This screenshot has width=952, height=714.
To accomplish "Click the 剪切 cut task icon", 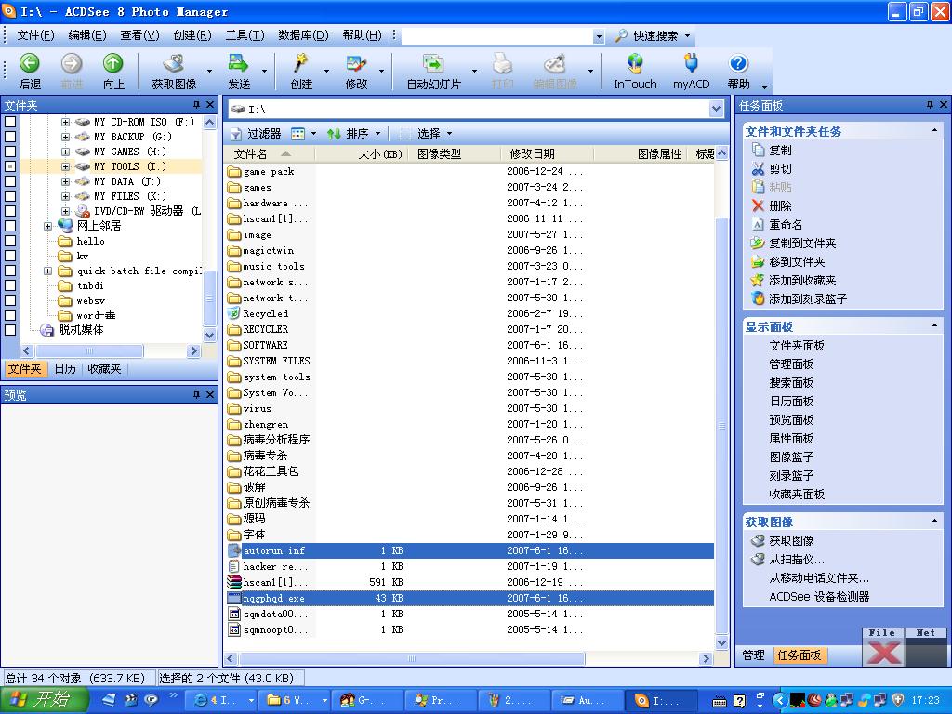I will pos(758,169).
